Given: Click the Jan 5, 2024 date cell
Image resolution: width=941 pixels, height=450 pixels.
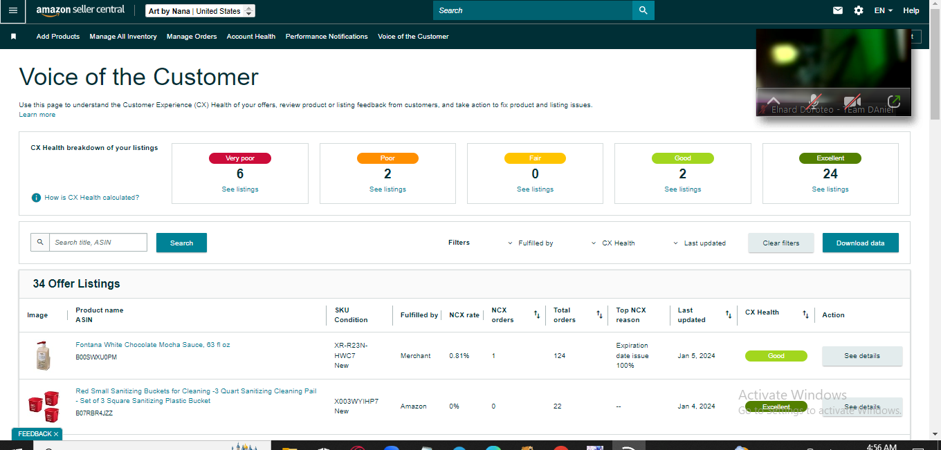Looking at the screenshot, I should tap(697, 356).
